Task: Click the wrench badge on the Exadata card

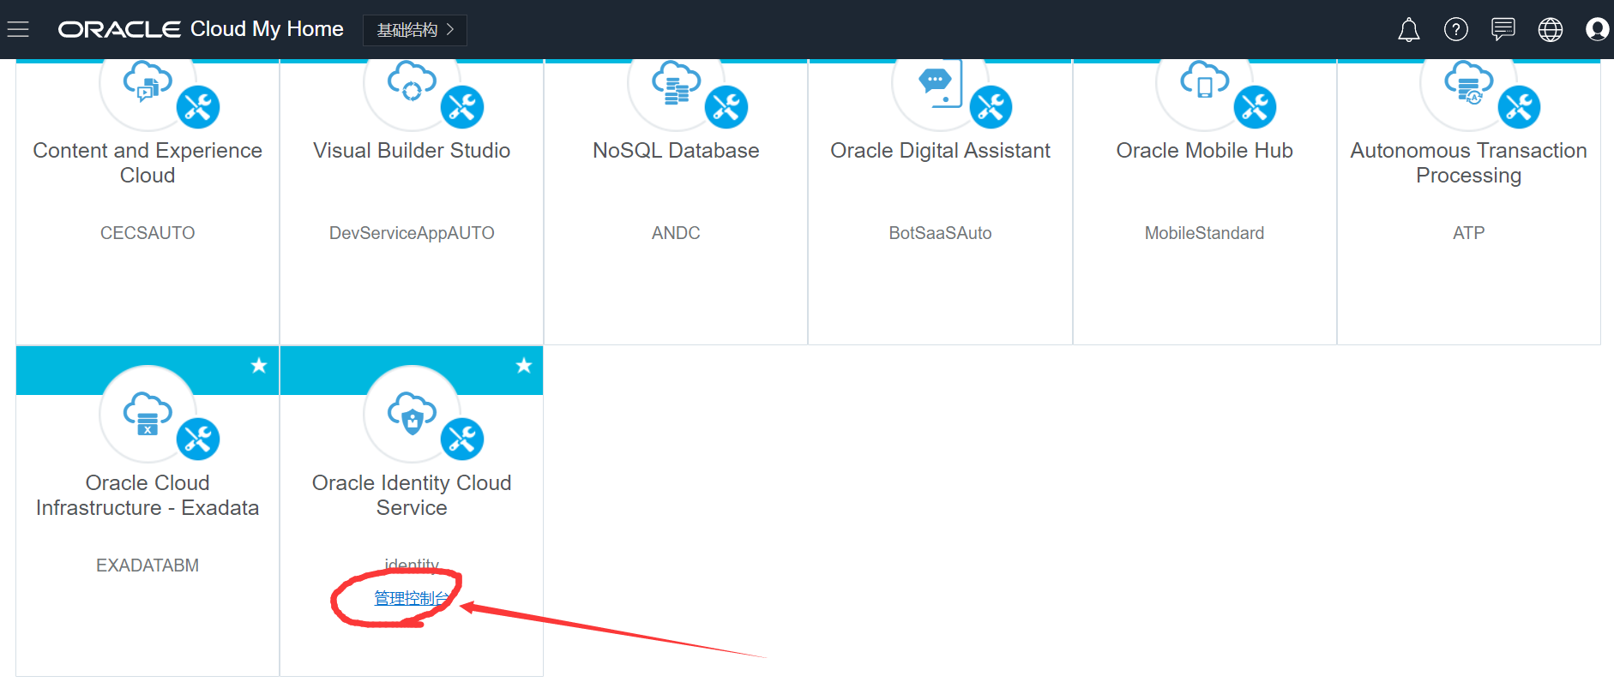Action: [198, 439]
